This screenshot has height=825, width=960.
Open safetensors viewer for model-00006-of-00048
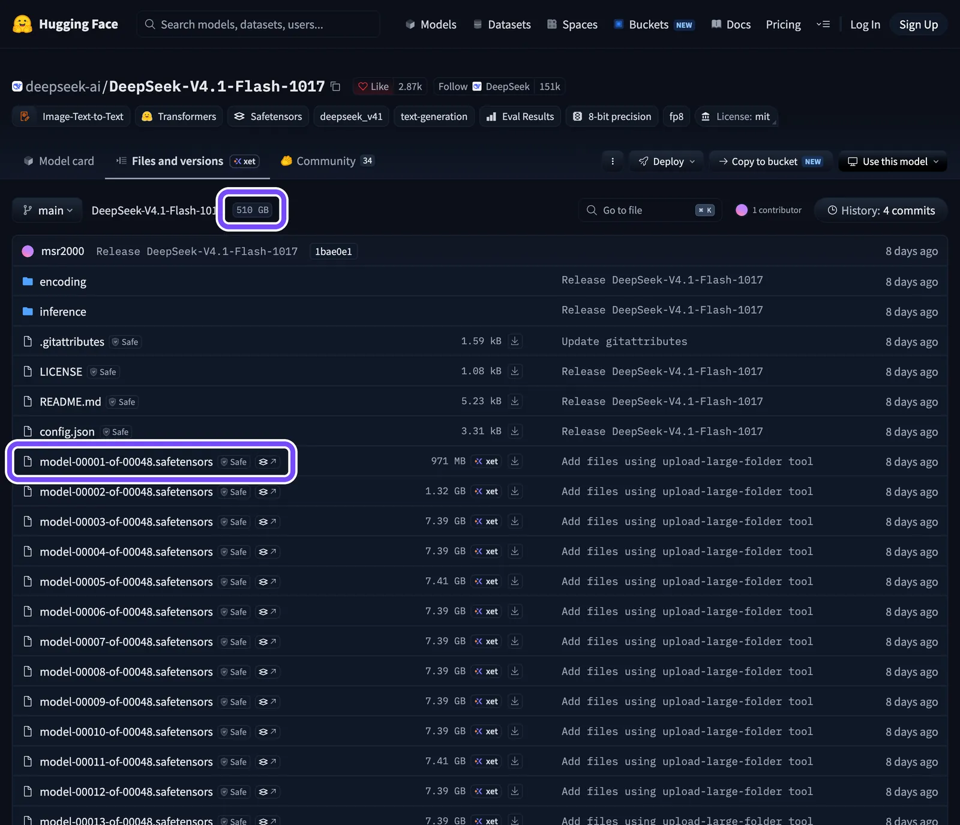[268, 611]
